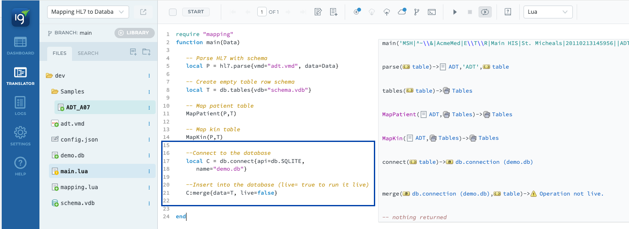Open the terminal console icon
This screenshot has width=629, height=229.
(432, 12)
